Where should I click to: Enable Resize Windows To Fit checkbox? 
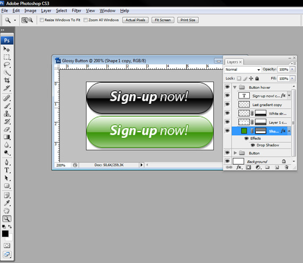coord(41,20)
